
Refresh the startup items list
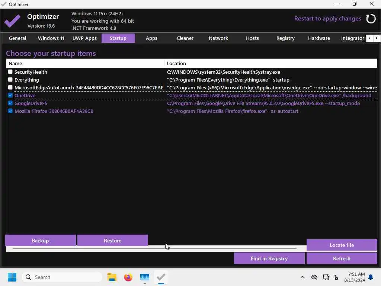pos(342,258)
